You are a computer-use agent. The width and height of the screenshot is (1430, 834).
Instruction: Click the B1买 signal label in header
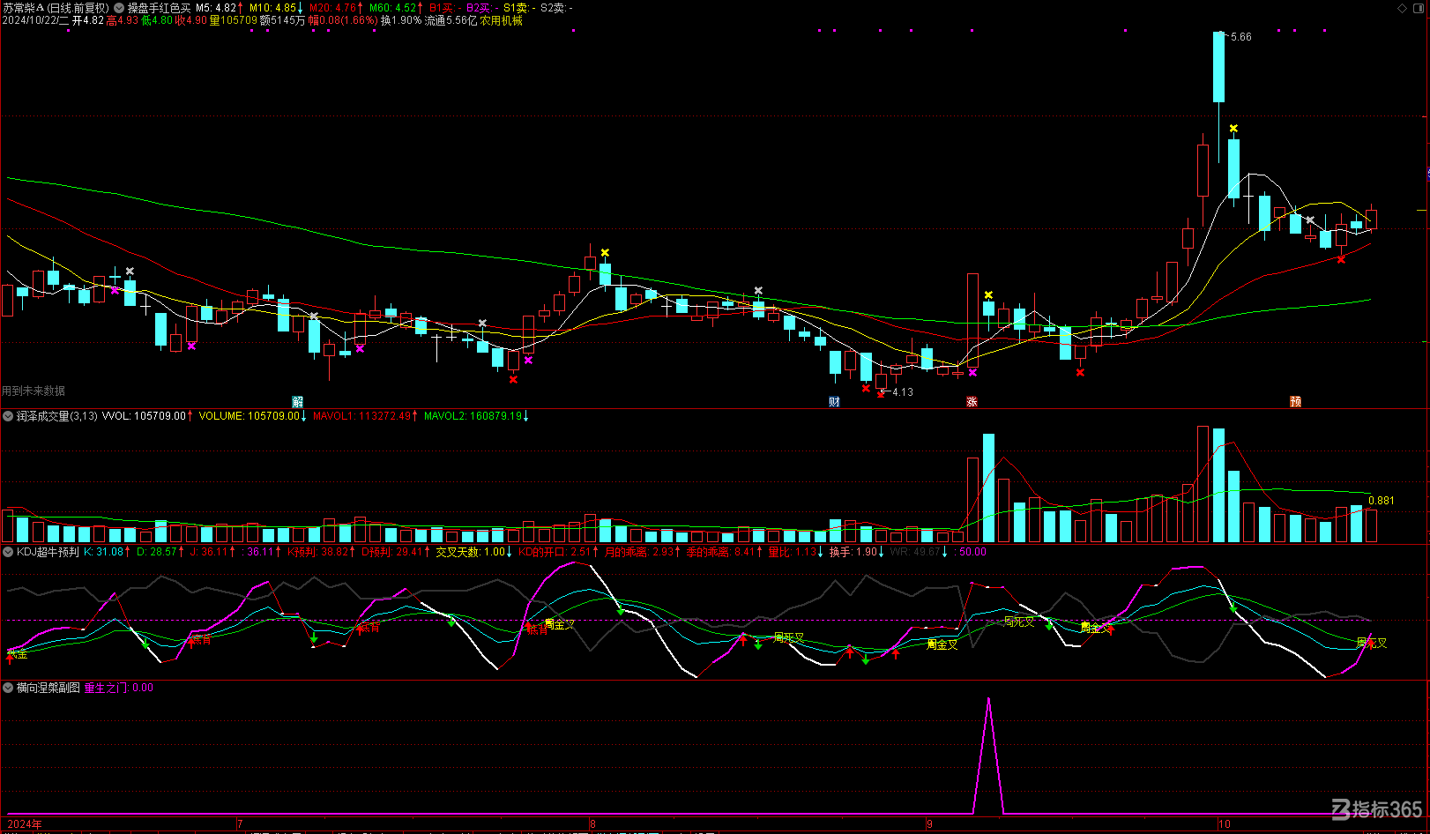tap(442, 8)
